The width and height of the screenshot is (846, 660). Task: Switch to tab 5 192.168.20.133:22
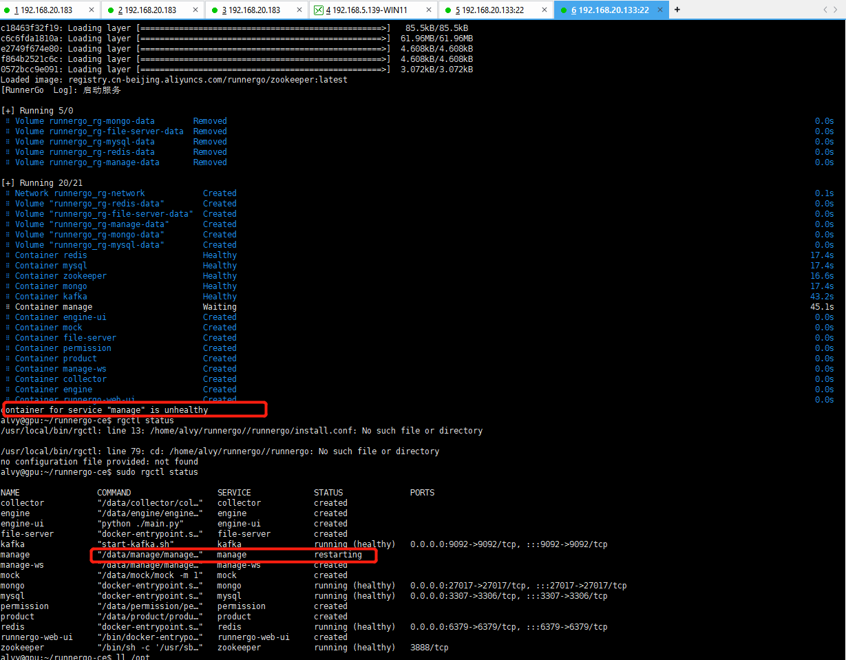pos(492,10)
